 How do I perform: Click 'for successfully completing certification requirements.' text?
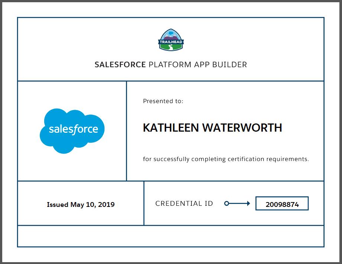226,159
